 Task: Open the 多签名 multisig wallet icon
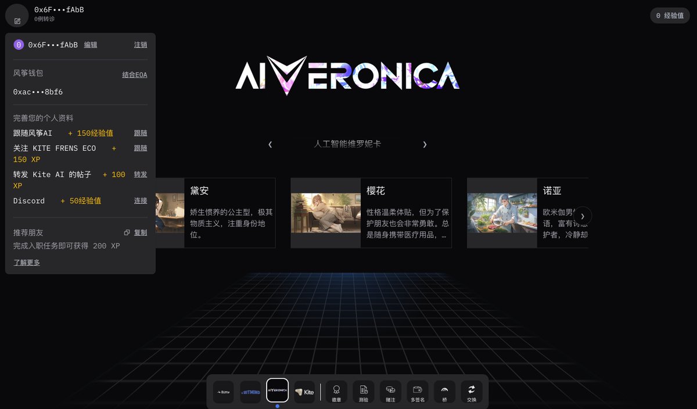[418, 392]
